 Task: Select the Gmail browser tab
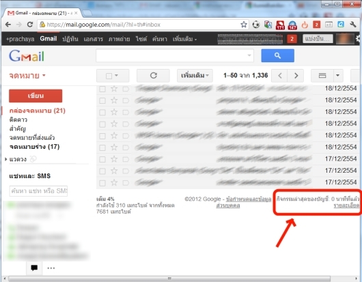point(42,13)
